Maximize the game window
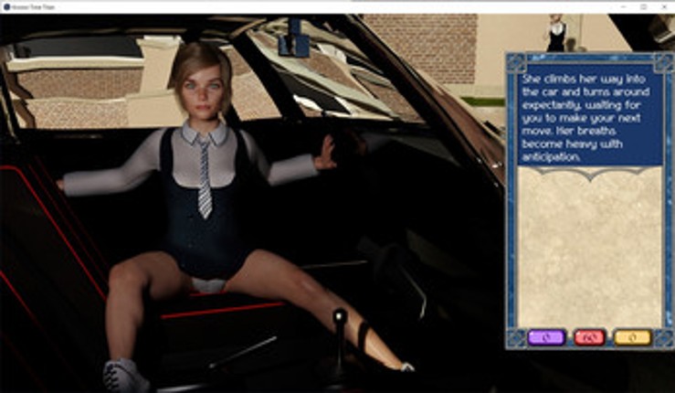The height and width of the screenshot is (393, 675). [x=642, y=6]
